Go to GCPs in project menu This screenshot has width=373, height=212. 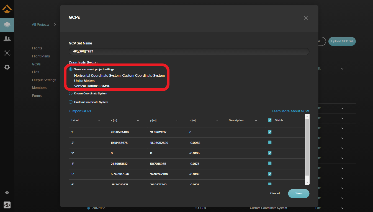tap(36, 64)
